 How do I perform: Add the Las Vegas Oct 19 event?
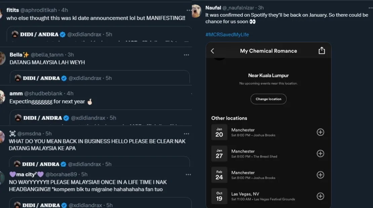(320, 196)
